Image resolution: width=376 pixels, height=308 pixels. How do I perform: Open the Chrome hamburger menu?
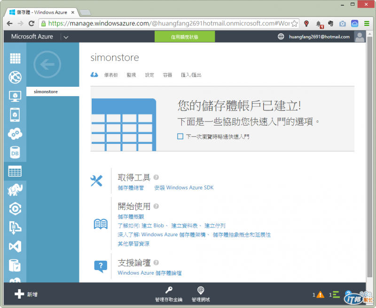pos(367,23)
